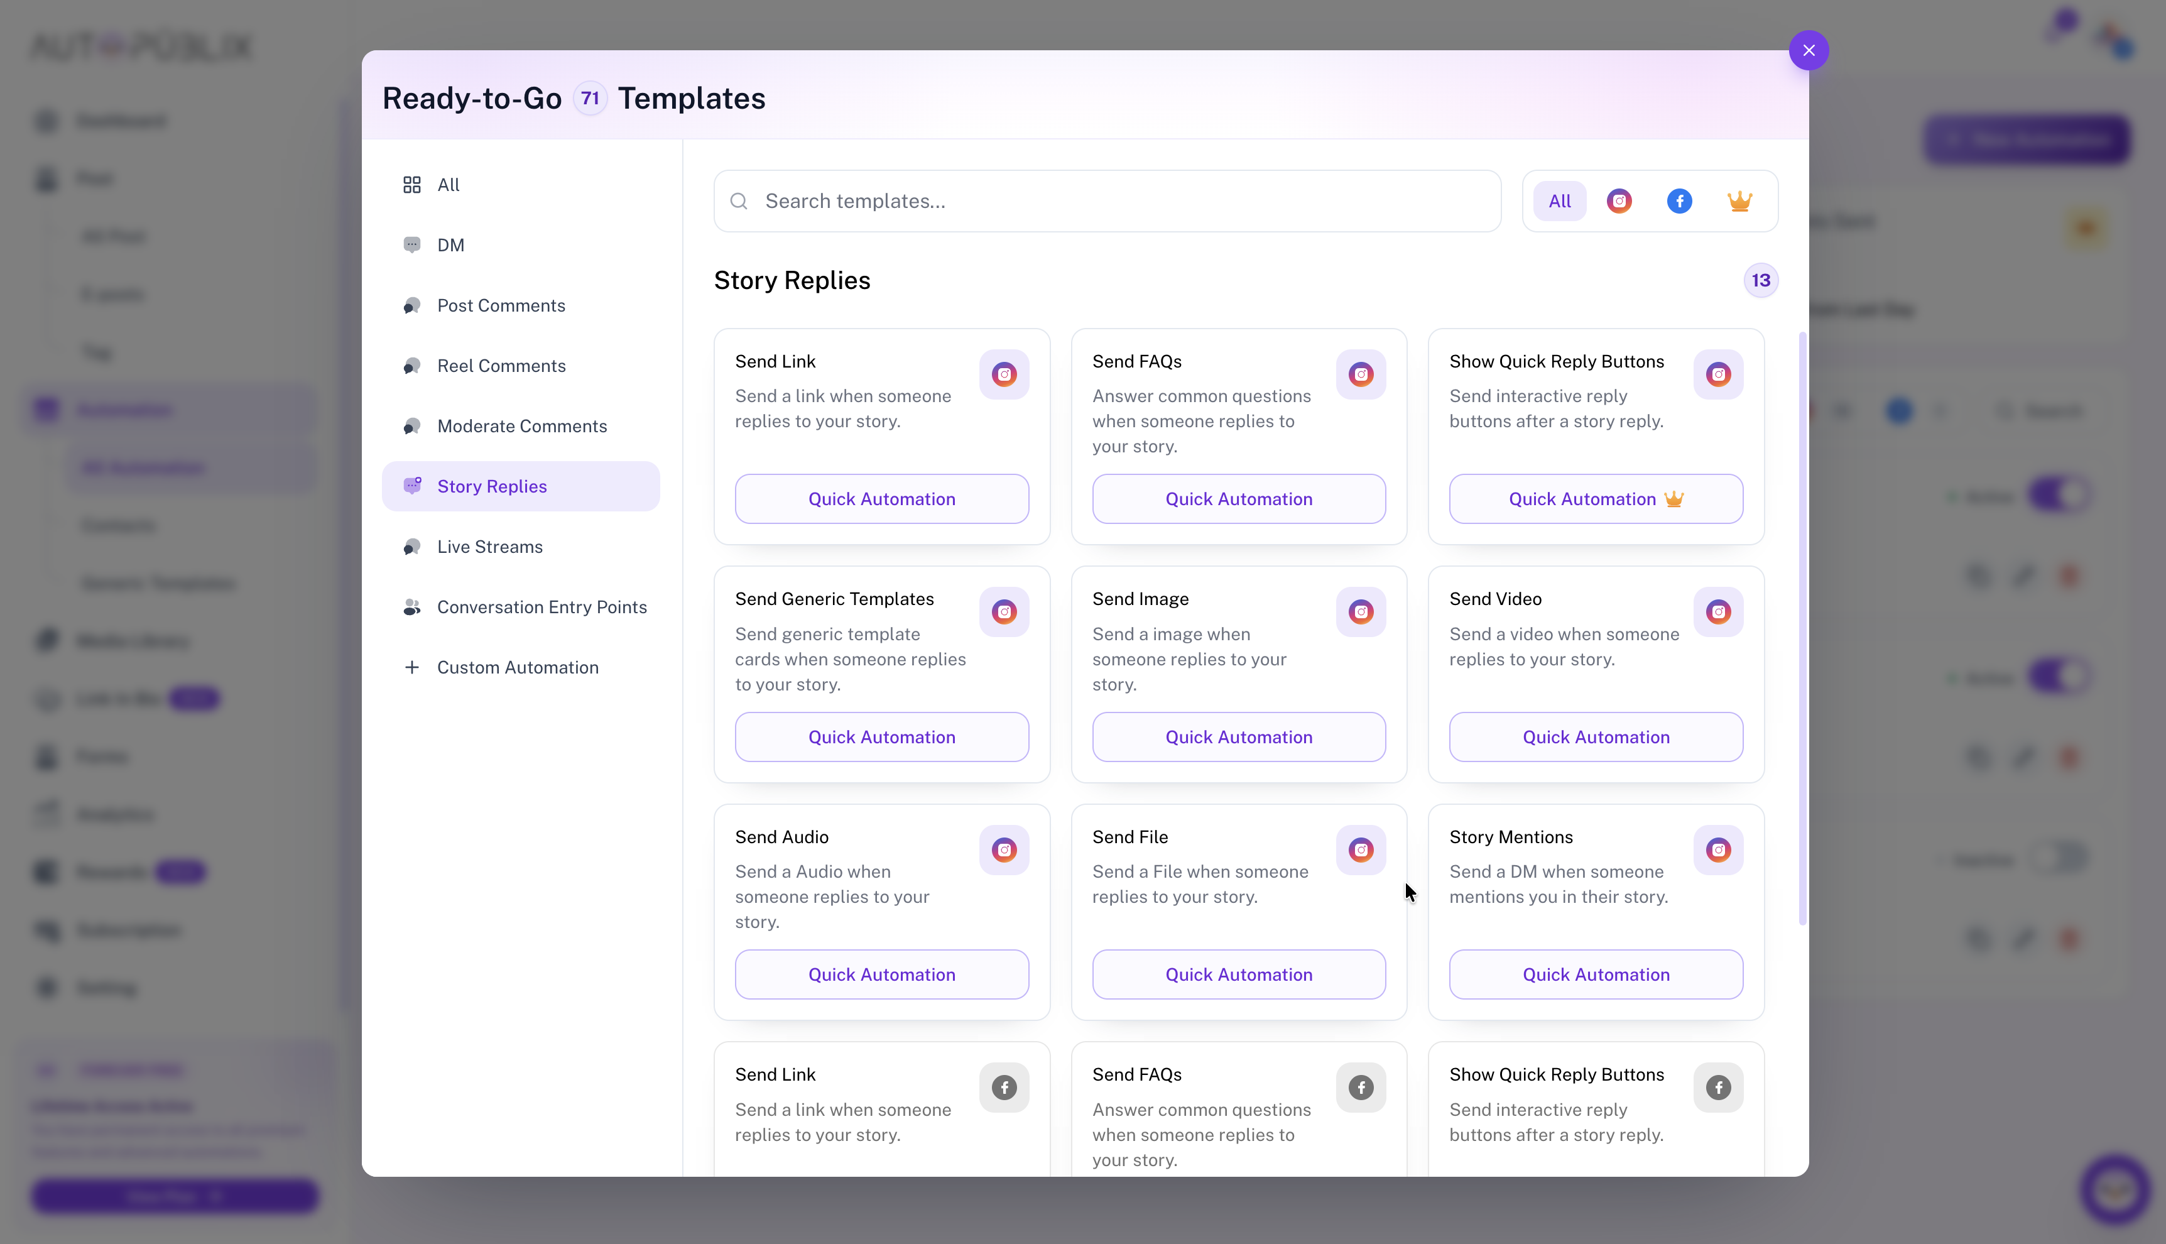The image size is (2166, 1244).
Task: Click the 13 Story Replies count badge
Action: tap(1760, 280)
